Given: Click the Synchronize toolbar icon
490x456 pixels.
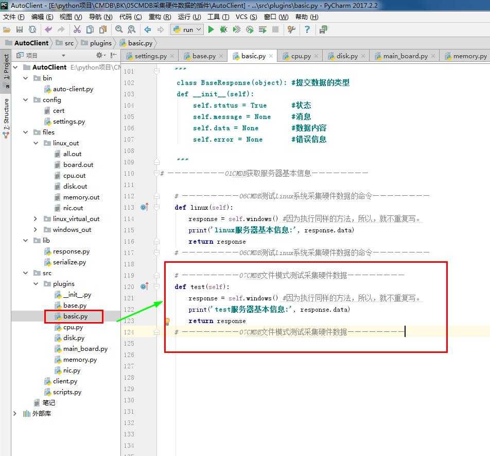Looking at the screenshot, I should pos(32,30).
